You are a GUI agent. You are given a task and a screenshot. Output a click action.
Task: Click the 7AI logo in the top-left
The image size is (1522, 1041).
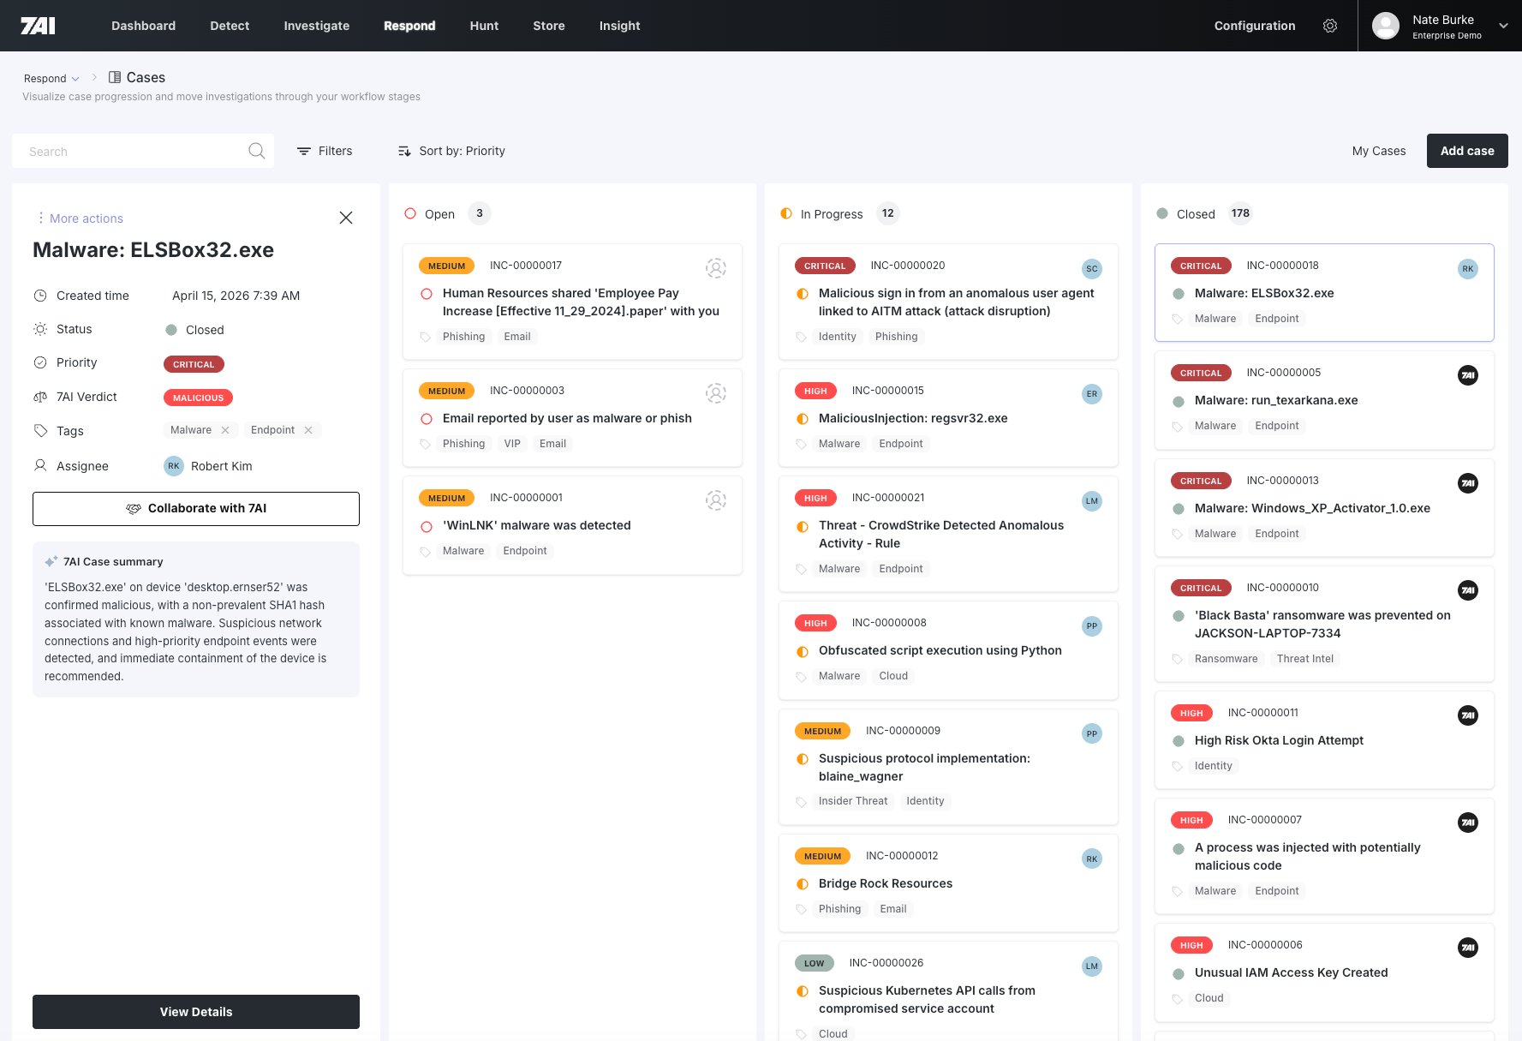tap(38, 26)
